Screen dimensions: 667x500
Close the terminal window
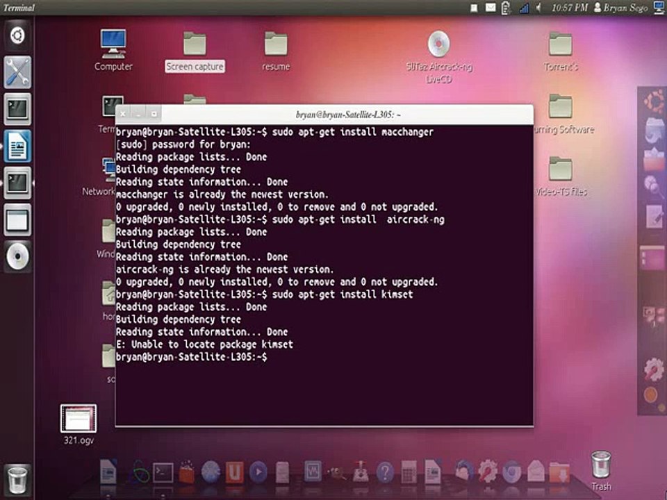tap(123, 113)
